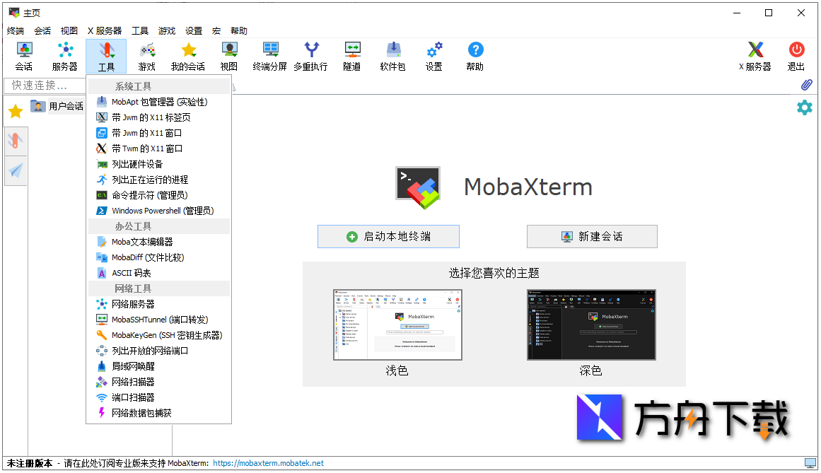821x473 pixels.
Task: Open the 软件包 packages icon
Action: click(x=392, y=57)
